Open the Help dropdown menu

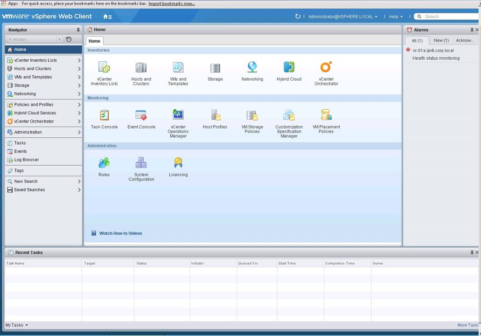coord(396,17)
